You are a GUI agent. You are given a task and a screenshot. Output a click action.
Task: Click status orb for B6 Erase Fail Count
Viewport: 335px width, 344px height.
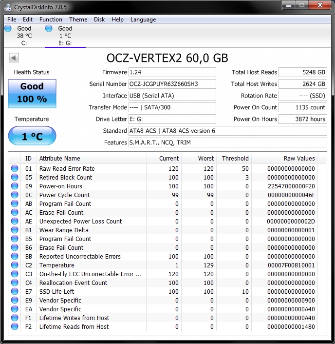[15, 247]
